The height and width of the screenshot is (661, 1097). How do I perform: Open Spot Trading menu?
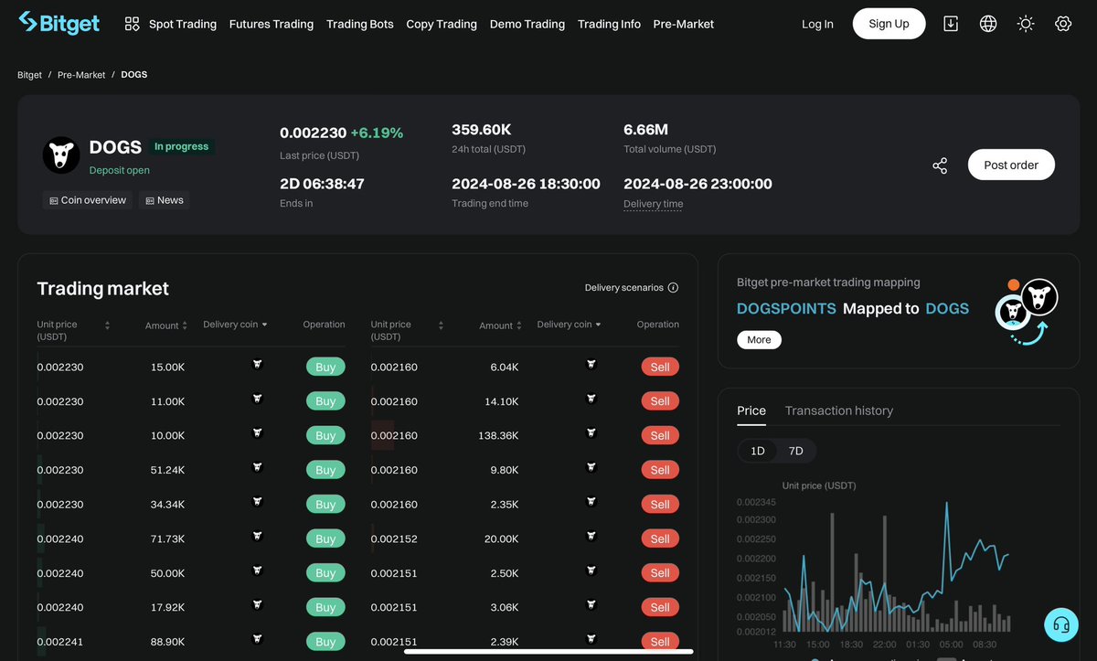tap(183, 24)
